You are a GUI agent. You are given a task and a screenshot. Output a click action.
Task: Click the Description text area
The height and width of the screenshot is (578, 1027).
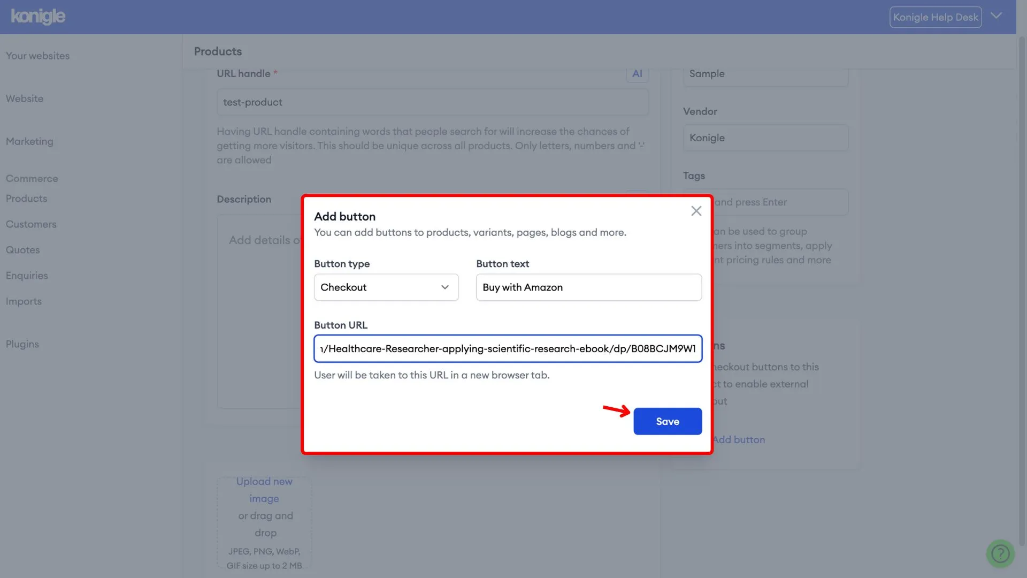coord(259,311)
